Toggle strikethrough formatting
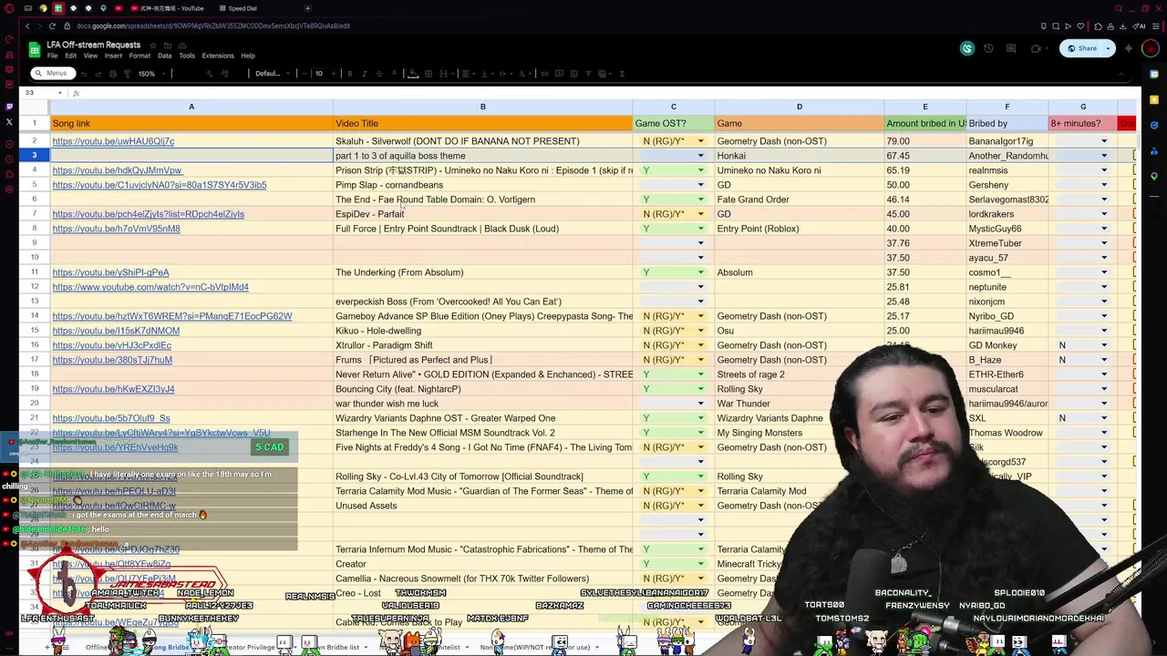Image resolution: width=1167 pixels, height=656 pixels. (379, 73)
